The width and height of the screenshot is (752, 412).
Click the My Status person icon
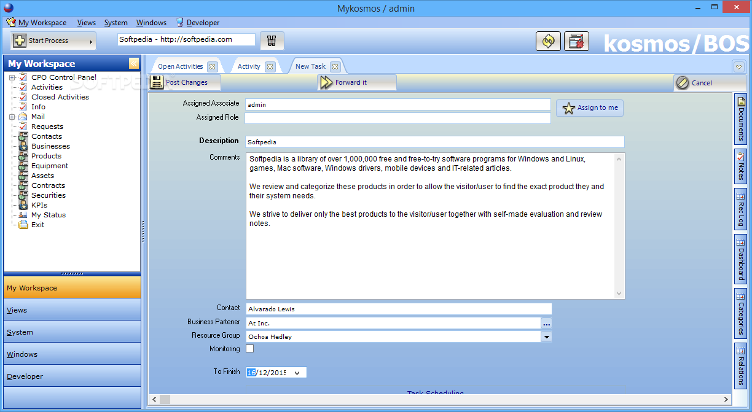[23, 215]
